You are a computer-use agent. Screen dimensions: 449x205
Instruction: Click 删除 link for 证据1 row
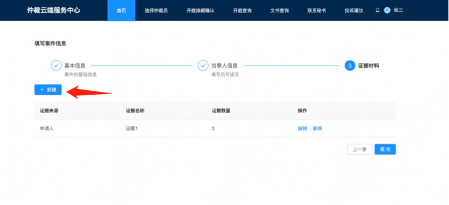tap(317, 128)
